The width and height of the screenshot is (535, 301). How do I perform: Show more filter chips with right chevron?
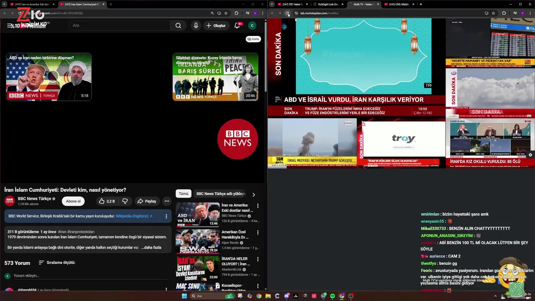pos(253,194)
